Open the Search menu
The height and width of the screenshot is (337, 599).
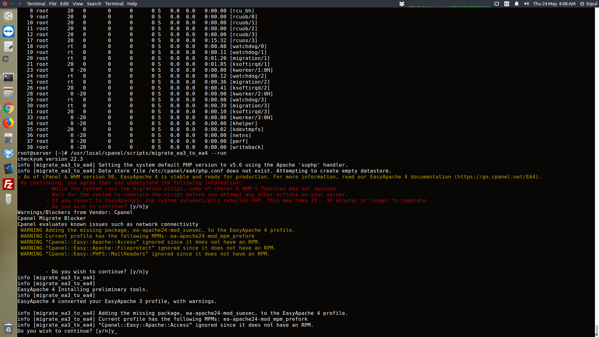94,4
